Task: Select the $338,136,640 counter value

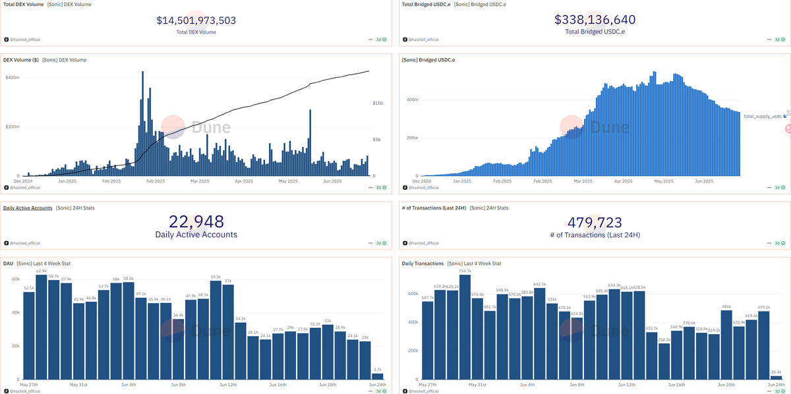Action: [595, 20]
